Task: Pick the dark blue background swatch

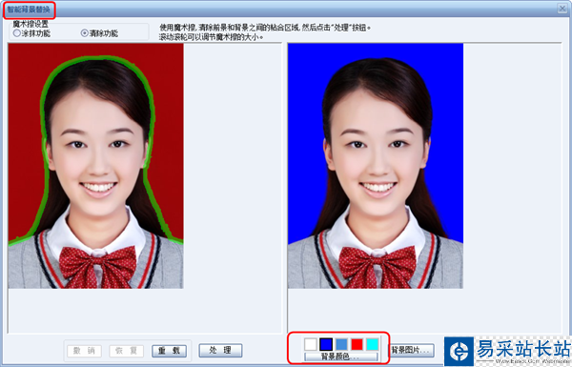Action: point(326,344)
